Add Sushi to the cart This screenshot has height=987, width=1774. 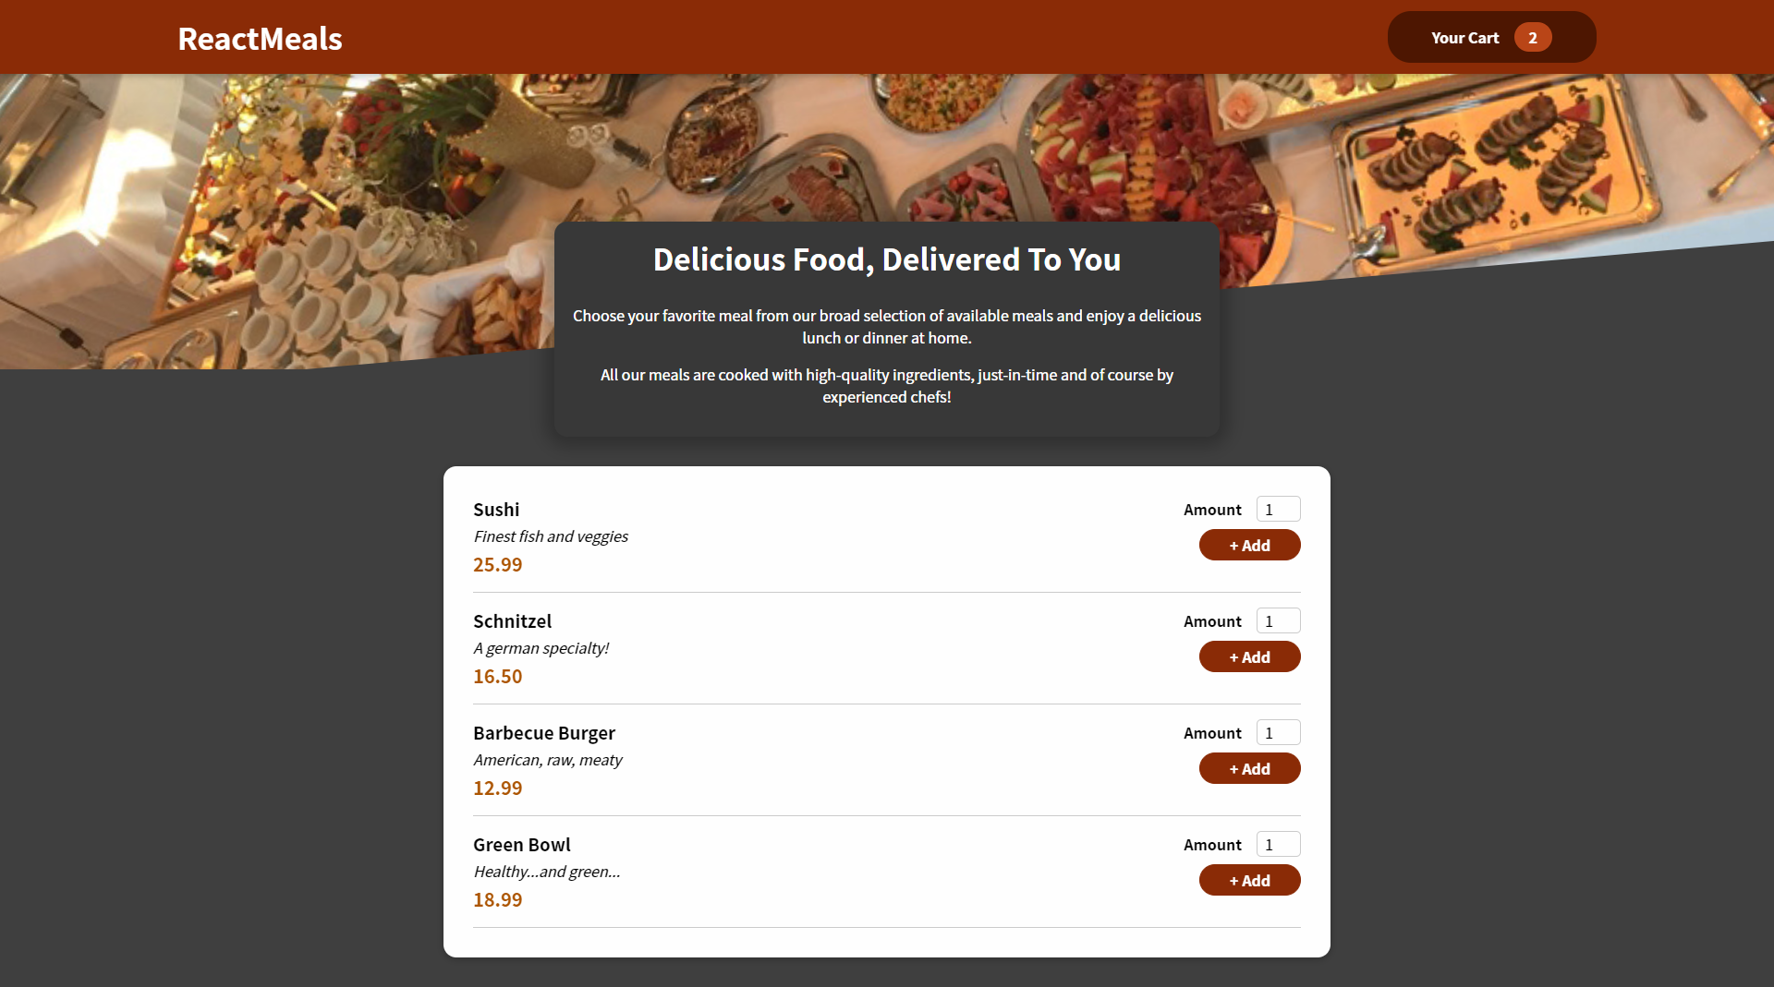[x=1249, y=545]
